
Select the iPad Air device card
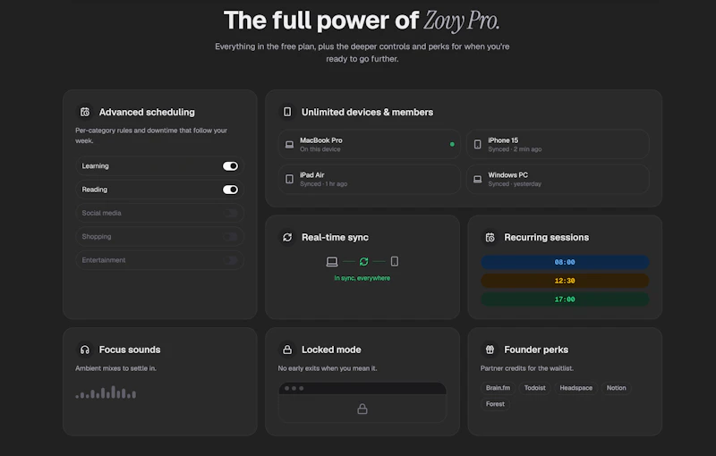pos(370,179)
